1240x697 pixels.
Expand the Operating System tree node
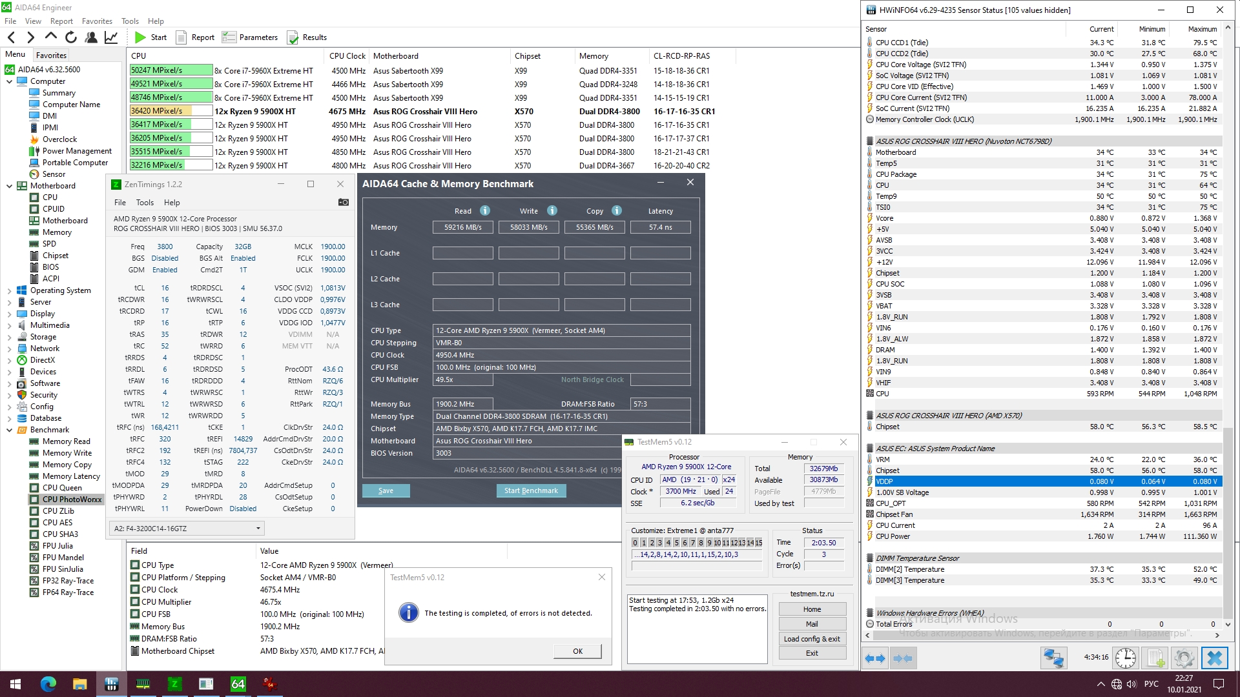[x=9, y=291]
